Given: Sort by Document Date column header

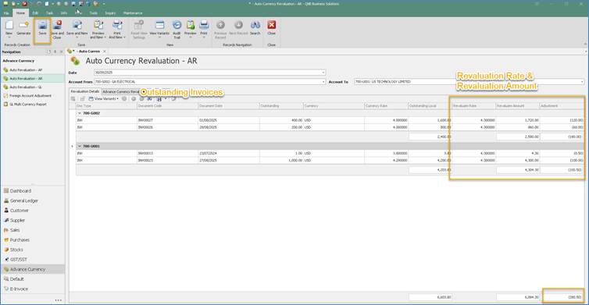Looking at the screenshot, I should tap(229, 106).
